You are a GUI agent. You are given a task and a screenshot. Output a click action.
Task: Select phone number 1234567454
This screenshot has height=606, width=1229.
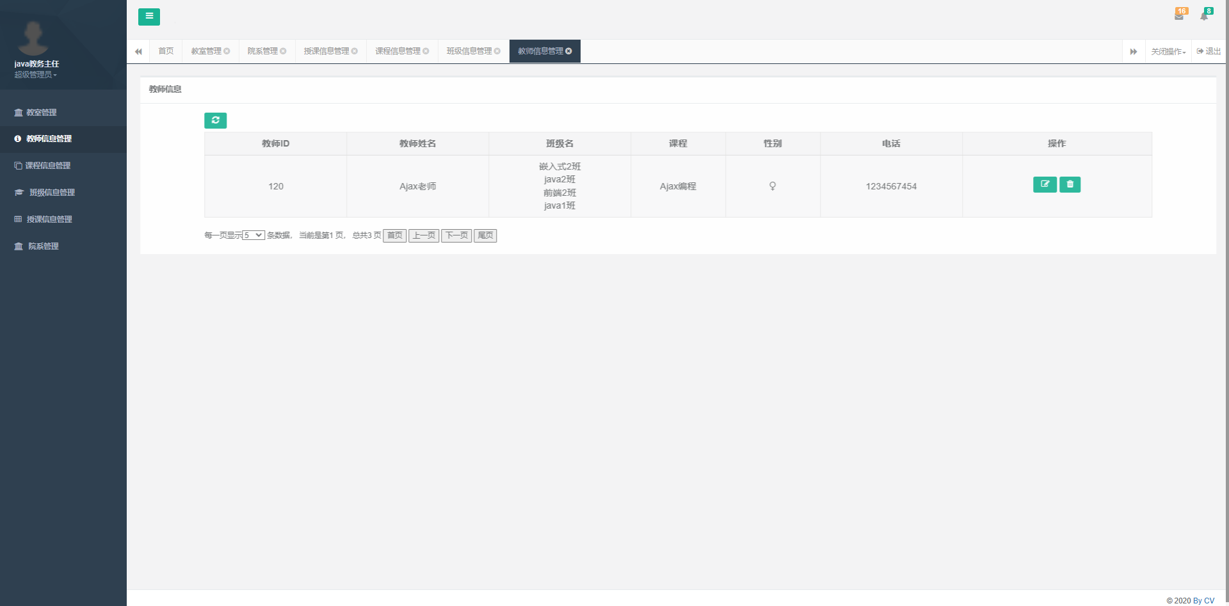coord(892,186)
